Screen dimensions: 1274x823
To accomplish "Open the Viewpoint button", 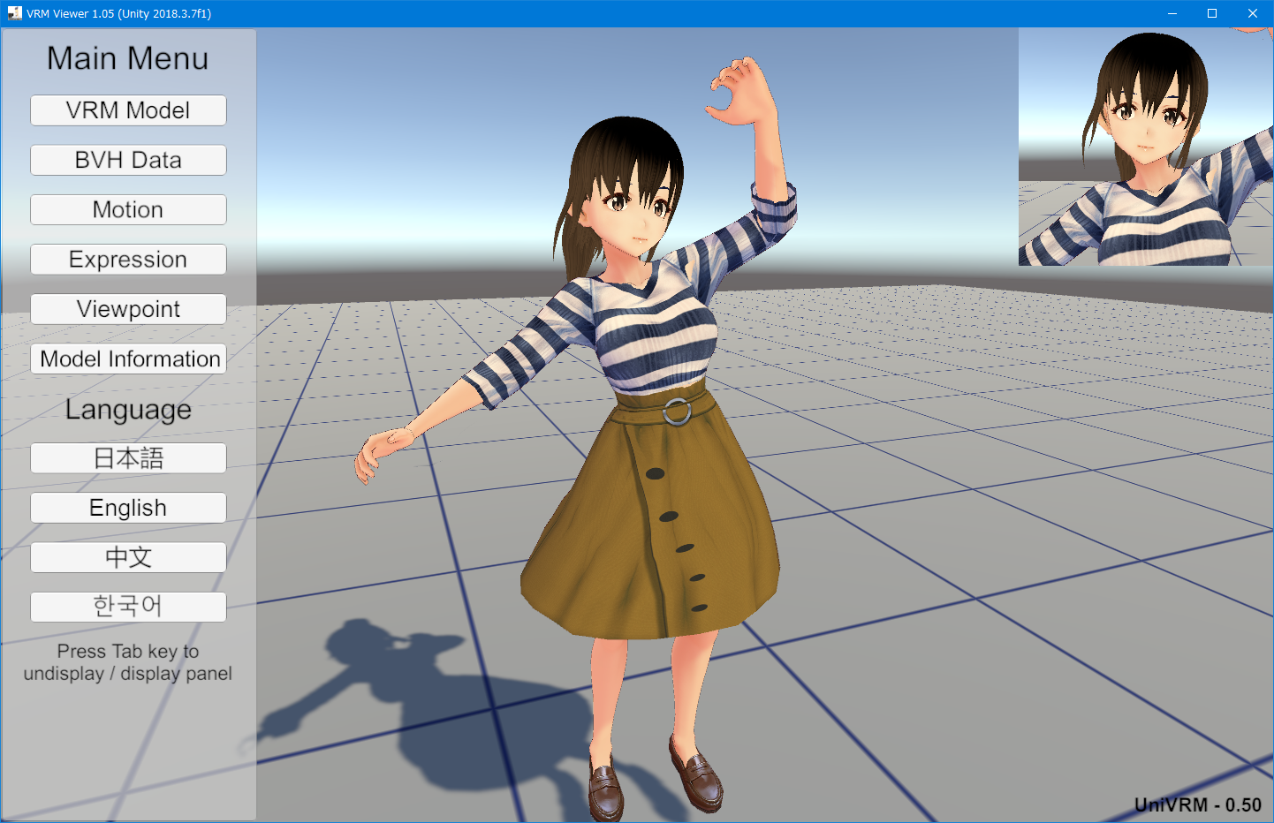I will (x=128, y=309).
